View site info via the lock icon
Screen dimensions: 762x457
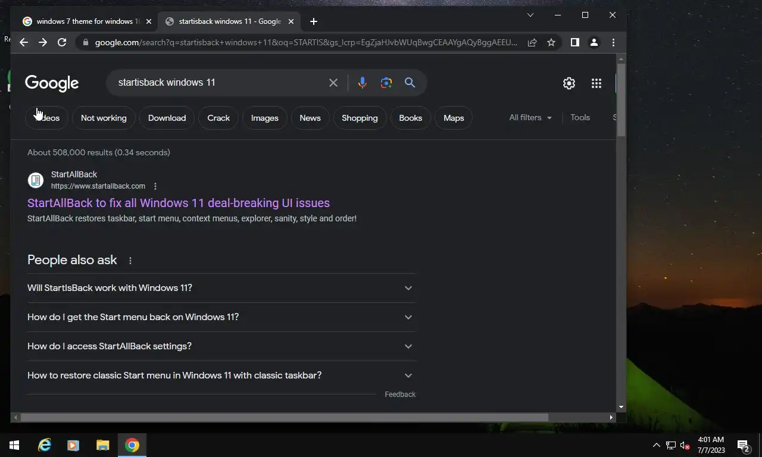click(86, 42)
